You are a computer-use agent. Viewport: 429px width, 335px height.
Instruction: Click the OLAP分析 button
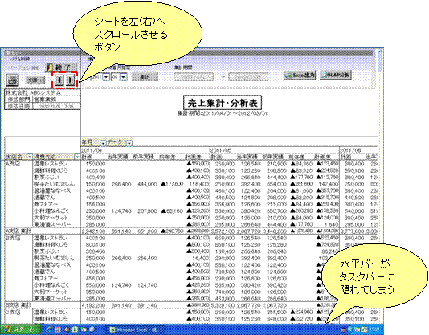tap(336, 75)
